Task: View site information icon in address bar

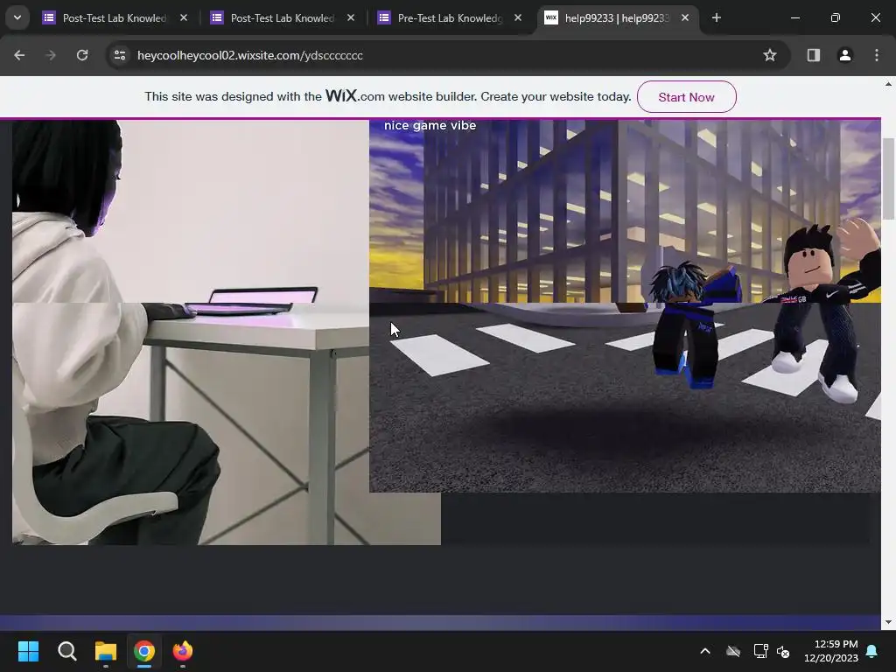Action: click(x=120, y=55)
